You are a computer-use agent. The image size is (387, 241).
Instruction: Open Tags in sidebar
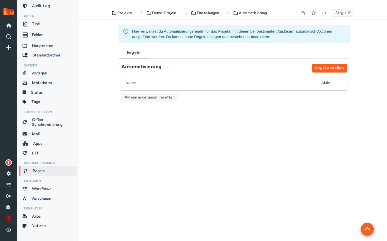point(48,102)
